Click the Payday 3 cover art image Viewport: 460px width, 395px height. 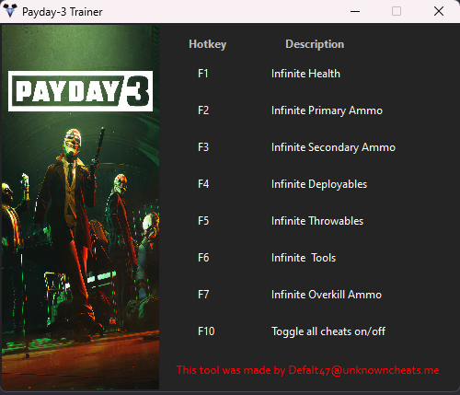tap(80, 207)
